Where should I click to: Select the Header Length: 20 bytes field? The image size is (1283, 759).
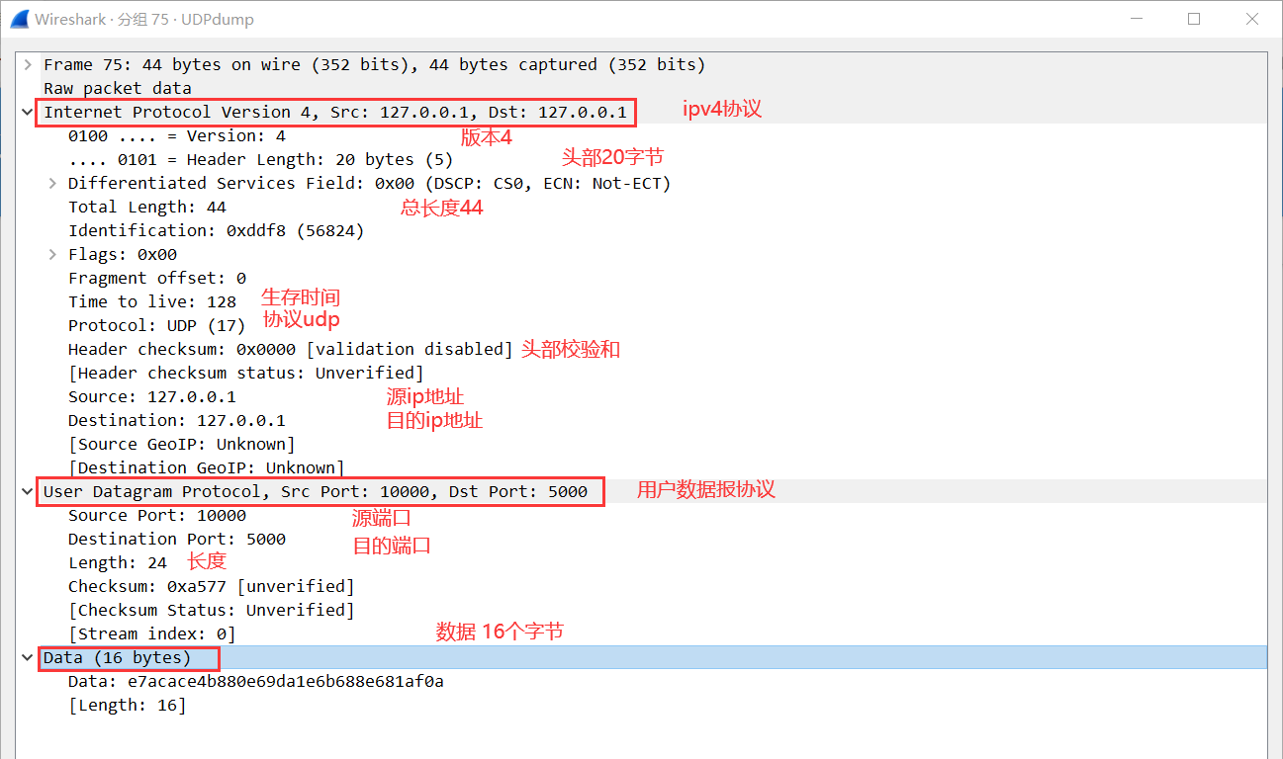coord(261,159)
